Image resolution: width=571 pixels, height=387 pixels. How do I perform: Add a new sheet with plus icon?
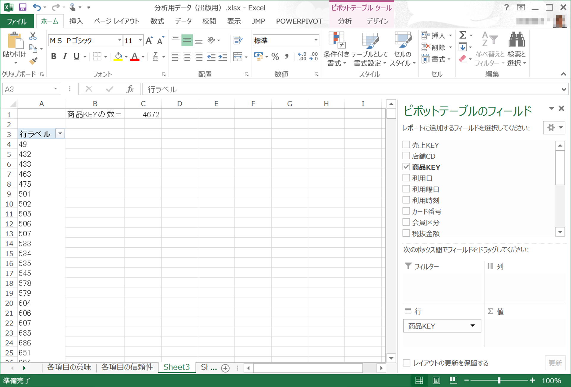[225, 368]
